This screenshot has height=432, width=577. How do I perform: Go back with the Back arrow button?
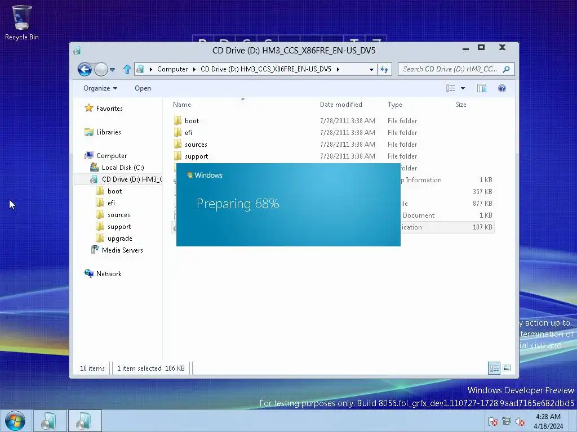coord(85,69)
